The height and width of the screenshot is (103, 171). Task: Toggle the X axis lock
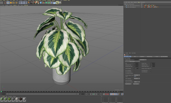(20, 3)
